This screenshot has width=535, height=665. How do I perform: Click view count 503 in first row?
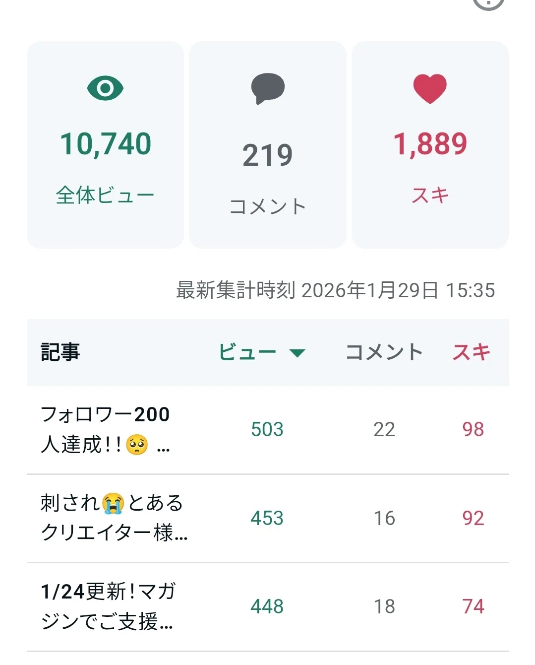click(x=267, y=430)
